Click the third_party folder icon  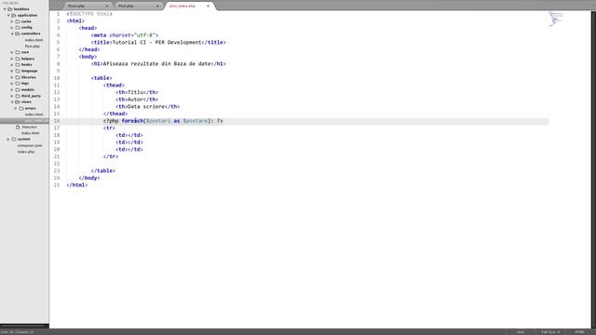[x=18, y=96]
